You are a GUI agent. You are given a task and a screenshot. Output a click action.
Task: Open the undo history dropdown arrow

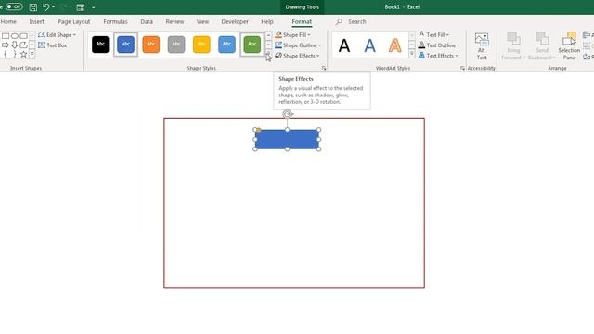(x=53, y=7)
